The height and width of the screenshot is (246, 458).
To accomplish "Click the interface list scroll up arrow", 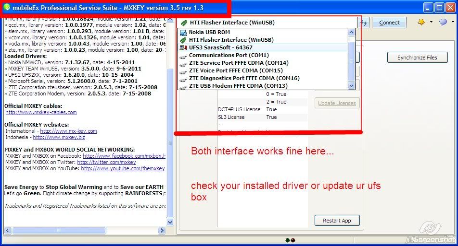I will pos(351,32).
